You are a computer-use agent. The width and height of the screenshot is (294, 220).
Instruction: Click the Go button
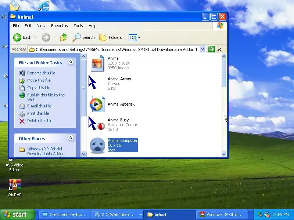coord(215,49)
